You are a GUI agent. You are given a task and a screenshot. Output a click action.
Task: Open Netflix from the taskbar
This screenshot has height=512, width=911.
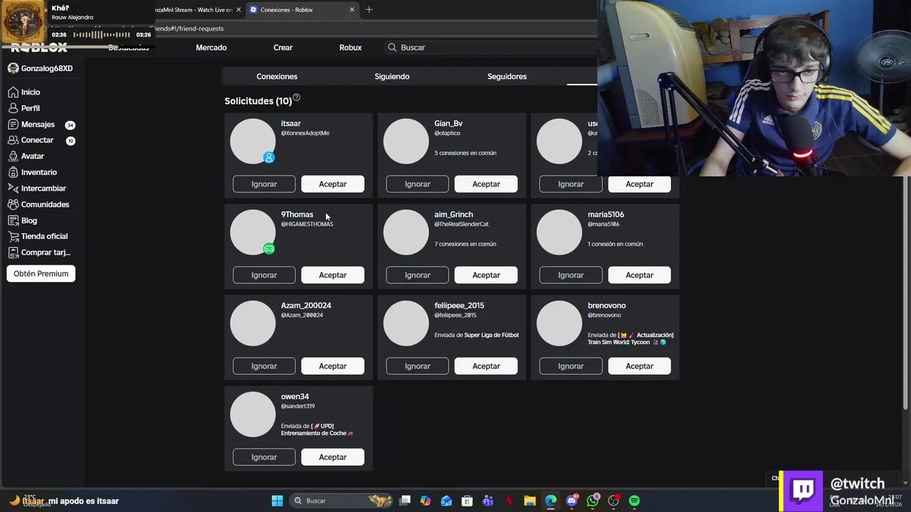(509, 501)
